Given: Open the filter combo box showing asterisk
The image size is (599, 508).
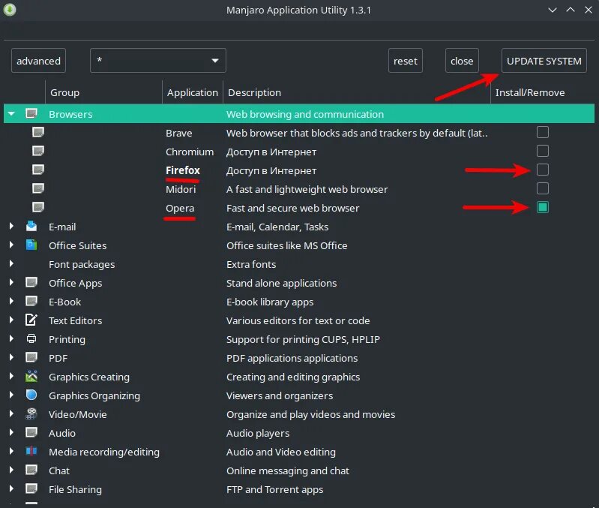Looking at the screenshot, I should (157, 60).
